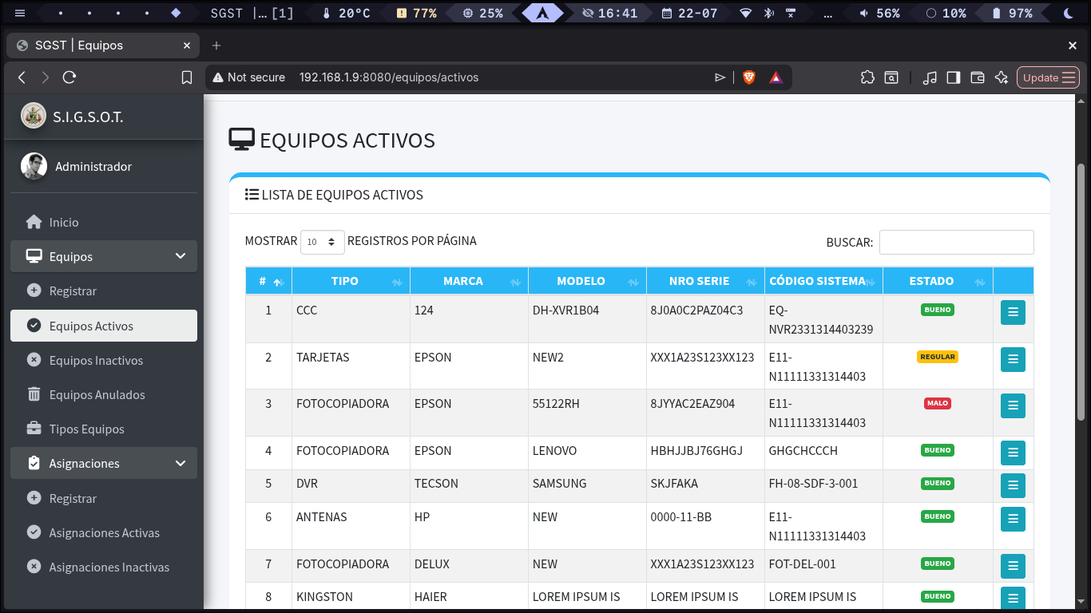This screenshot has width=1091, height=613.
Task: Open action menu for DELUX row
Action: click(x=1013, y=566)
